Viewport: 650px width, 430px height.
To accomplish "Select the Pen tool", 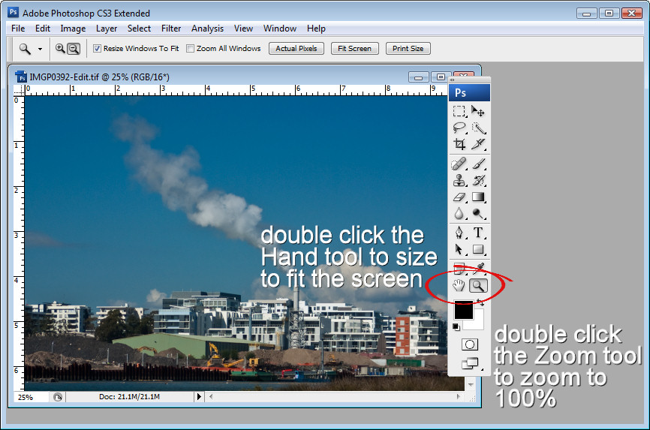I will (x=459, y=233).
